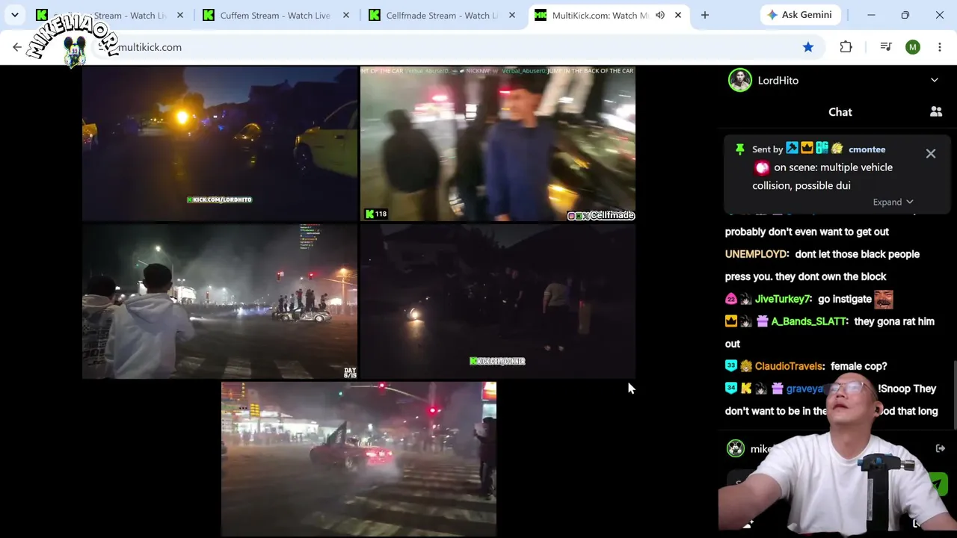
Task: Click the UNEMPLOYD username in chat
Action: (x=756, y=254)
